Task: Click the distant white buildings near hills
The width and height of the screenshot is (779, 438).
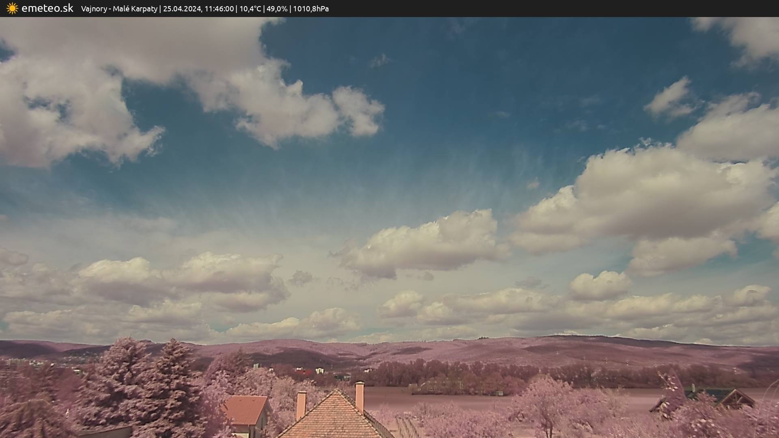Action: pyautogui.click(x=320, y=370)
